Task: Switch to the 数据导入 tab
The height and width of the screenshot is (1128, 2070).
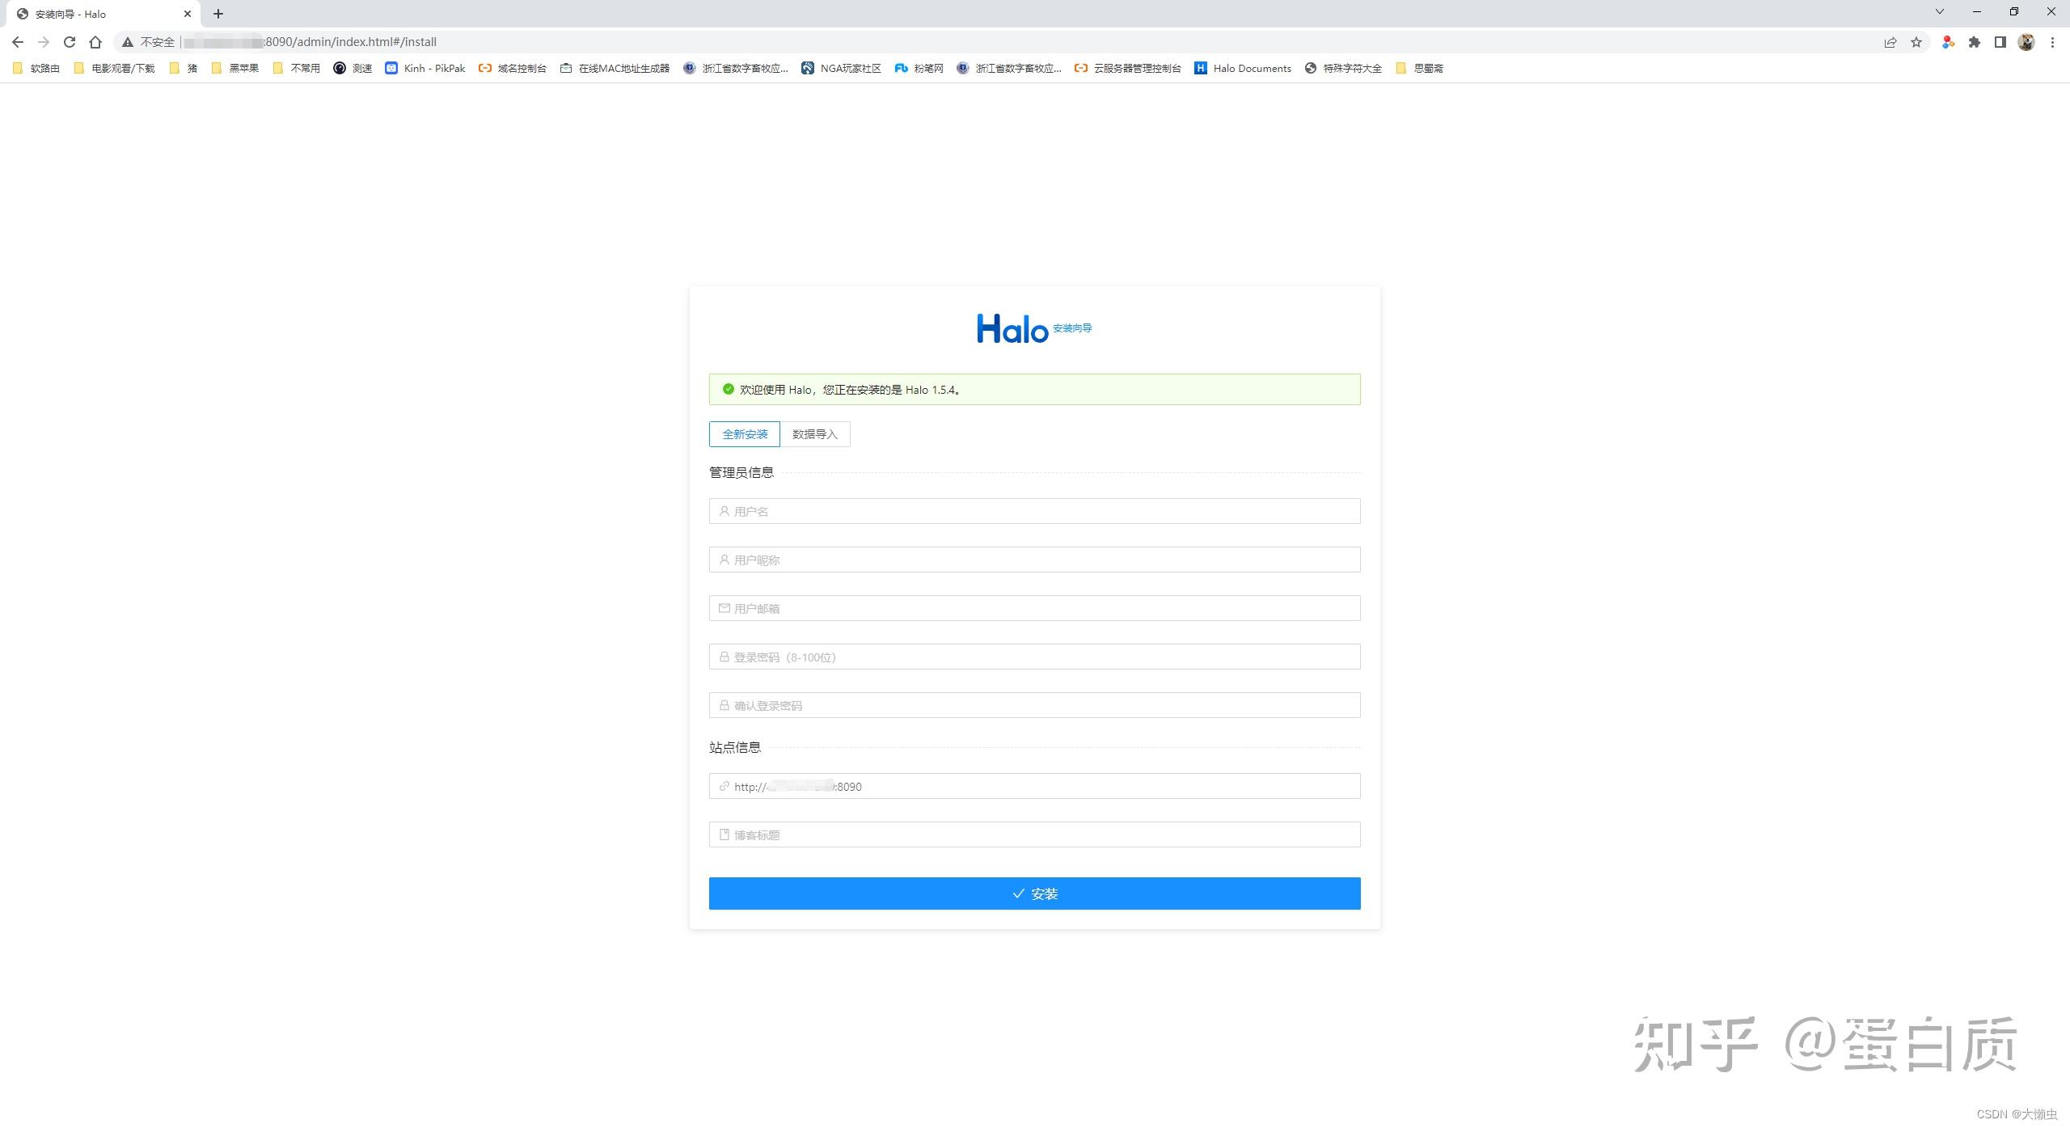Action: [x=815, y=434]
